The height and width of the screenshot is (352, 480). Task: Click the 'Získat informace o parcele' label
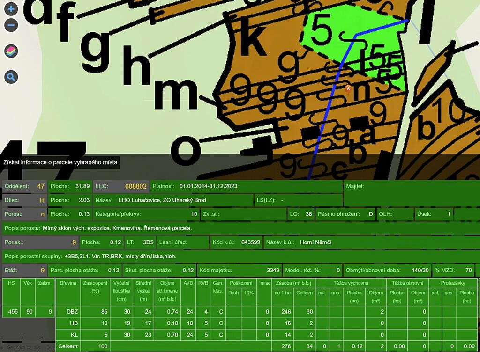pos(60,163)
